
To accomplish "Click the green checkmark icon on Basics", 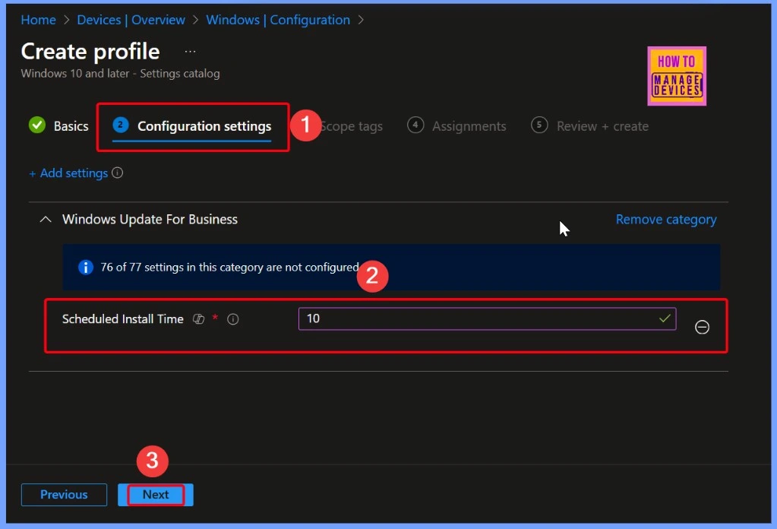I will pyautogui.click(x=37, y=125).
